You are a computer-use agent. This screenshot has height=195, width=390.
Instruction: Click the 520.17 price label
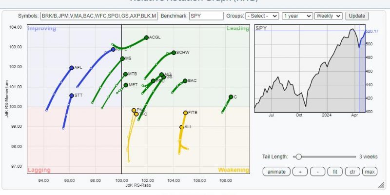pos(372,31)
